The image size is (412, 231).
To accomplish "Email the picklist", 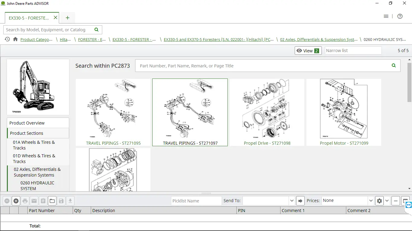I will 34,201.
